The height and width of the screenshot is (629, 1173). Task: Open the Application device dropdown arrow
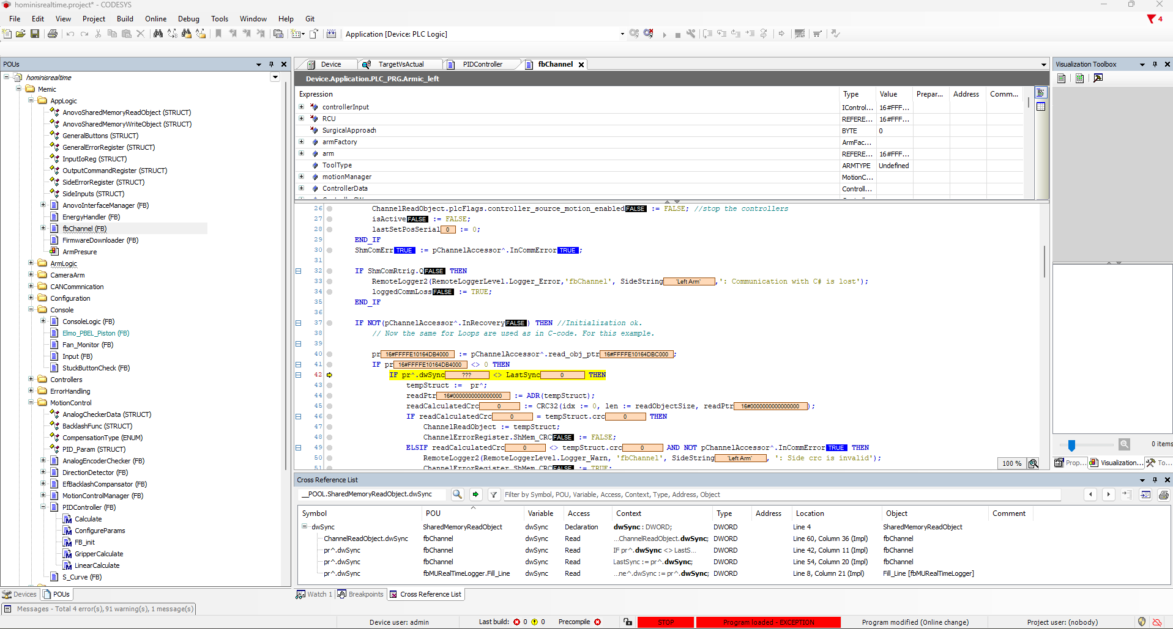pyautogui.click(x=622, y=34)
